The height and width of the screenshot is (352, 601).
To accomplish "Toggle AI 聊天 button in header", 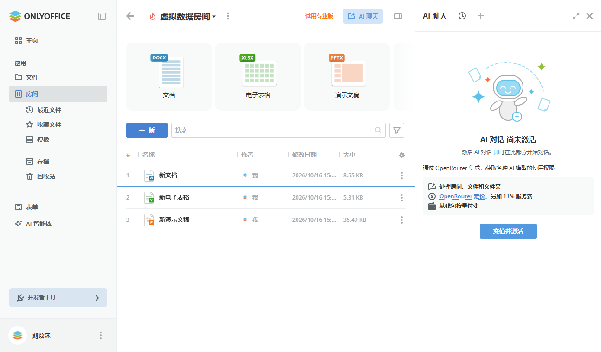I will coord(363,16).
